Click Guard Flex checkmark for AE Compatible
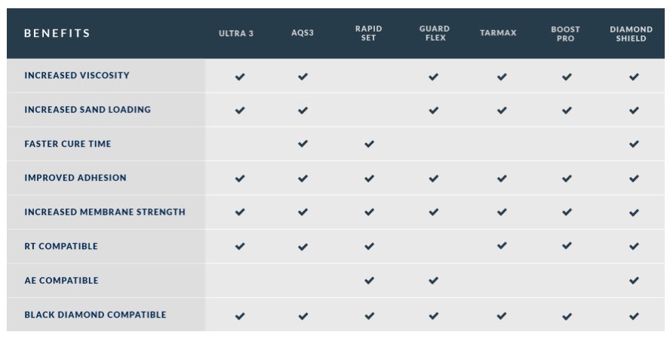Screen dimensions: 670x341 coord(434,281)
